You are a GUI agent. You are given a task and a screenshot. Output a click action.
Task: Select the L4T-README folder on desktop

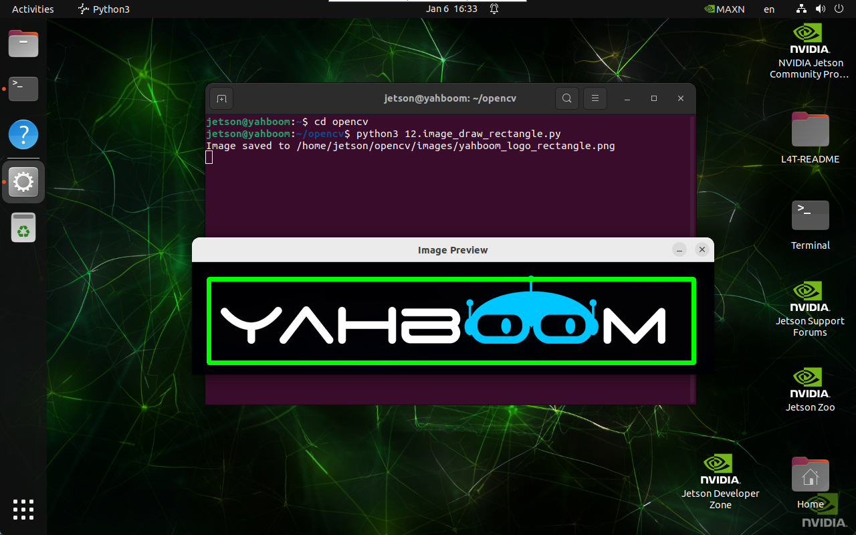pos(810,138)
